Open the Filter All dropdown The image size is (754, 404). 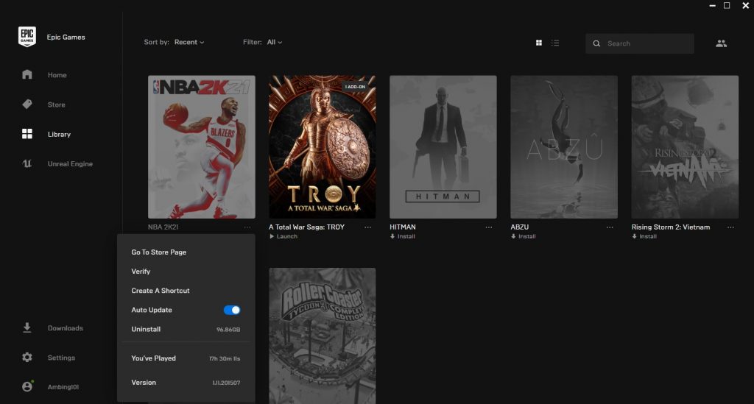[x=274, y=42]
